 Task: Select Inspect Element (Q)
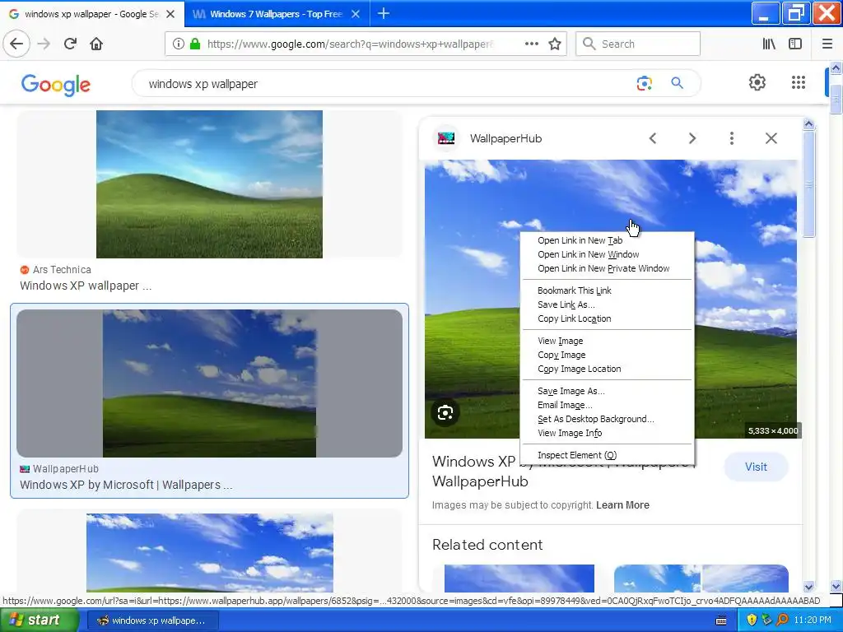608,455
